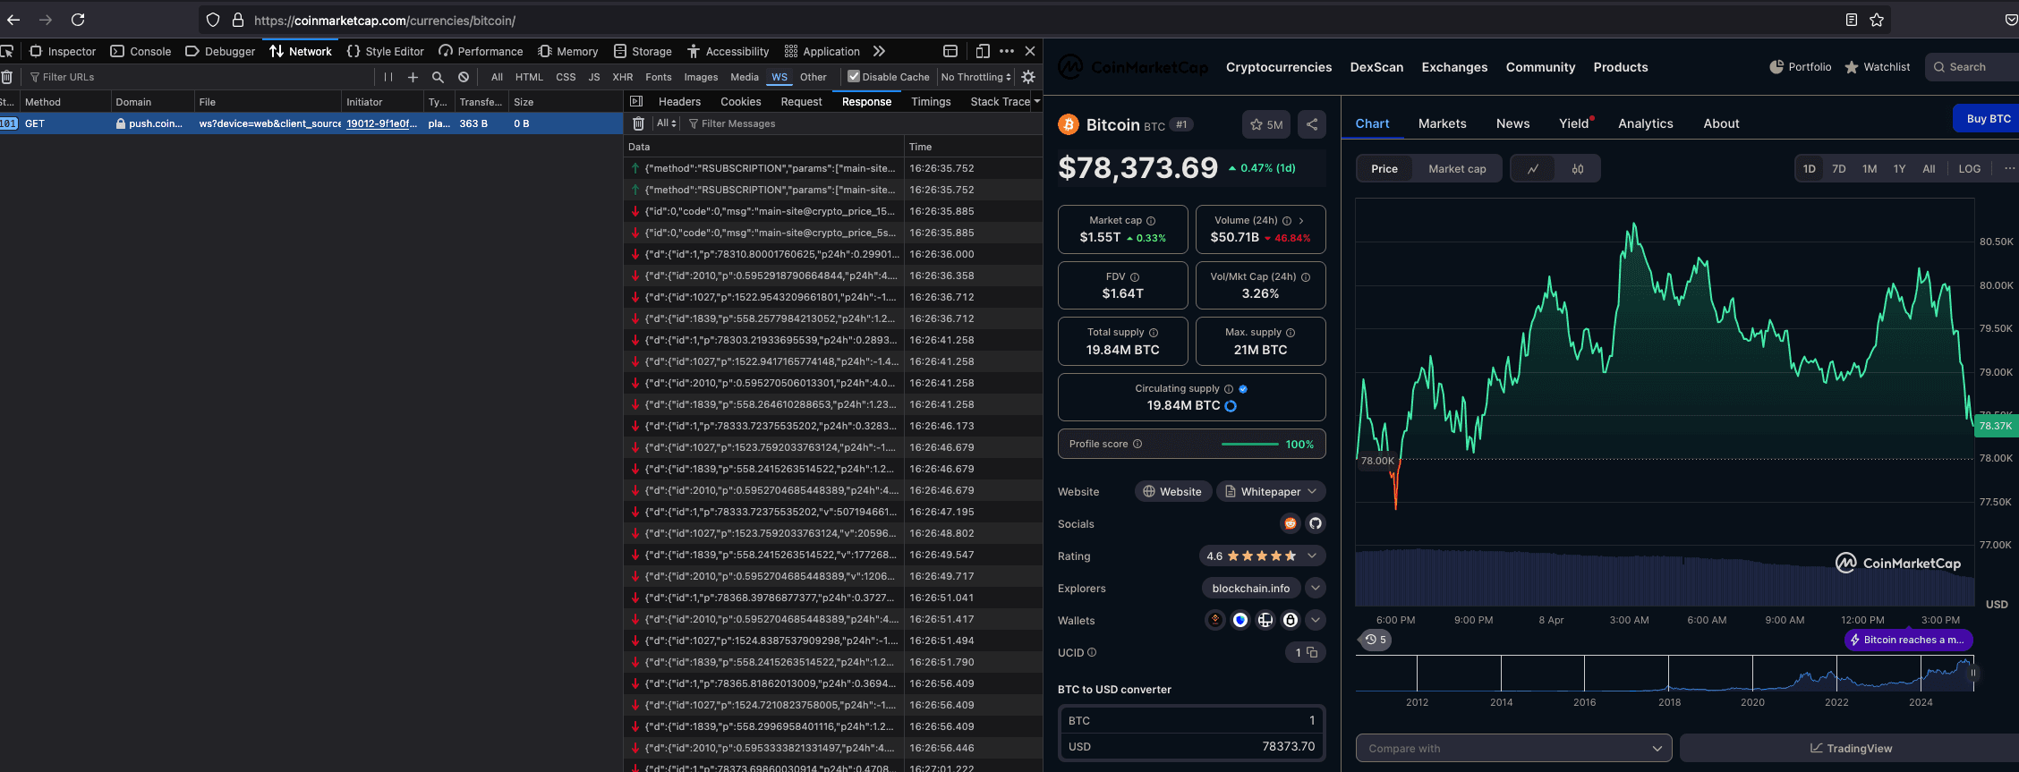Open the Analytics tab for Bitcoin
The height and width of the screenshot is (772, 2019).
pyautogui.click(x=1646, y=123)
